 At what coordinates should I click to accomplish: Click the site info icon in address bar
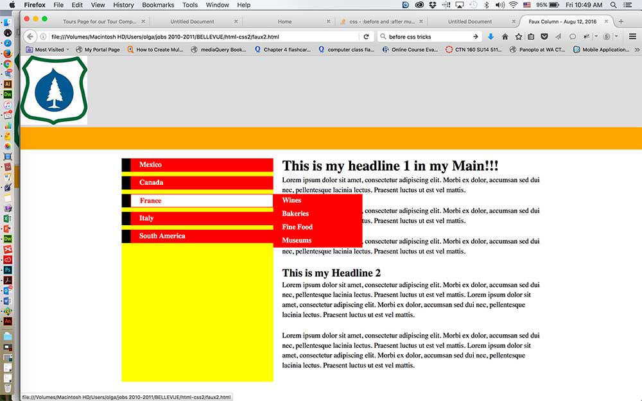coord(44,37)
